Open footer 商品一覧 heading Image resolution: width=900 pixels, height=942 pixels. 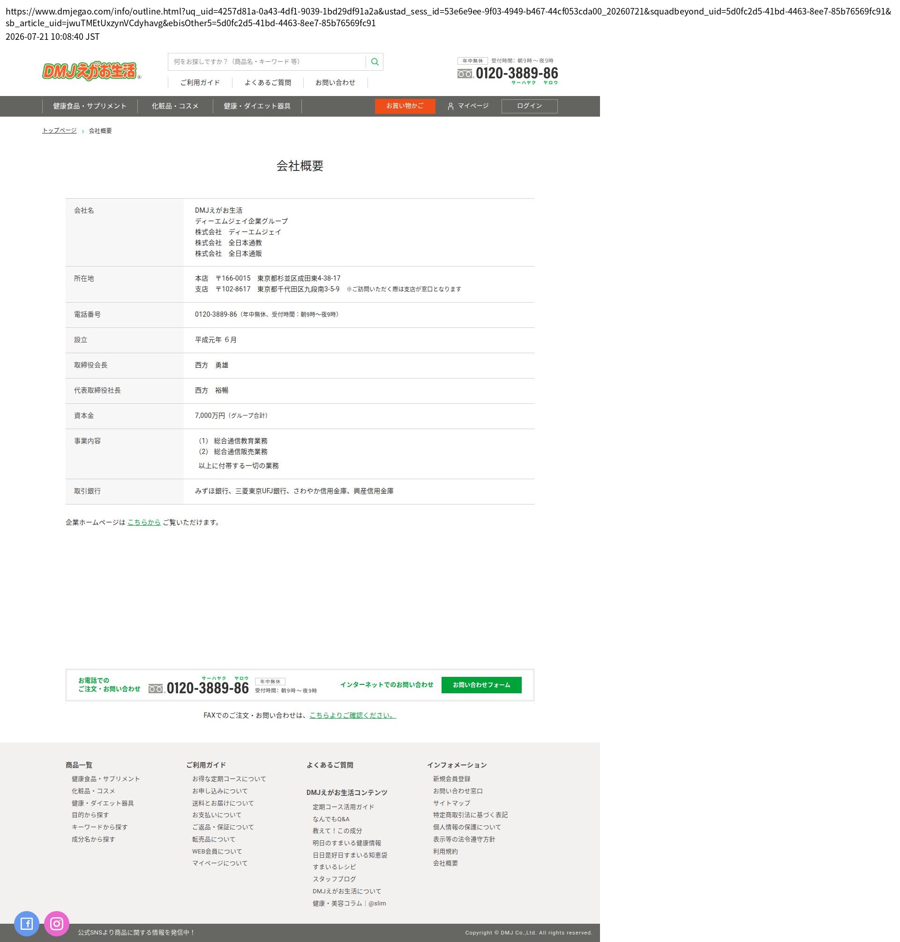click(x=79, y=764)
